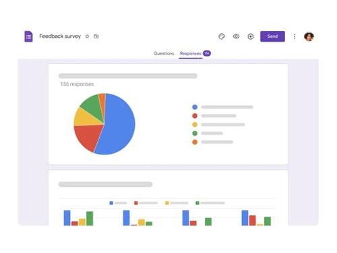Select the Responses tab

click(x=191, y=53)
